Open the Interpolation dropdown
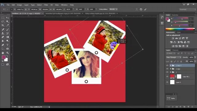Screen dimensions: 197x111 coord(113,9)
